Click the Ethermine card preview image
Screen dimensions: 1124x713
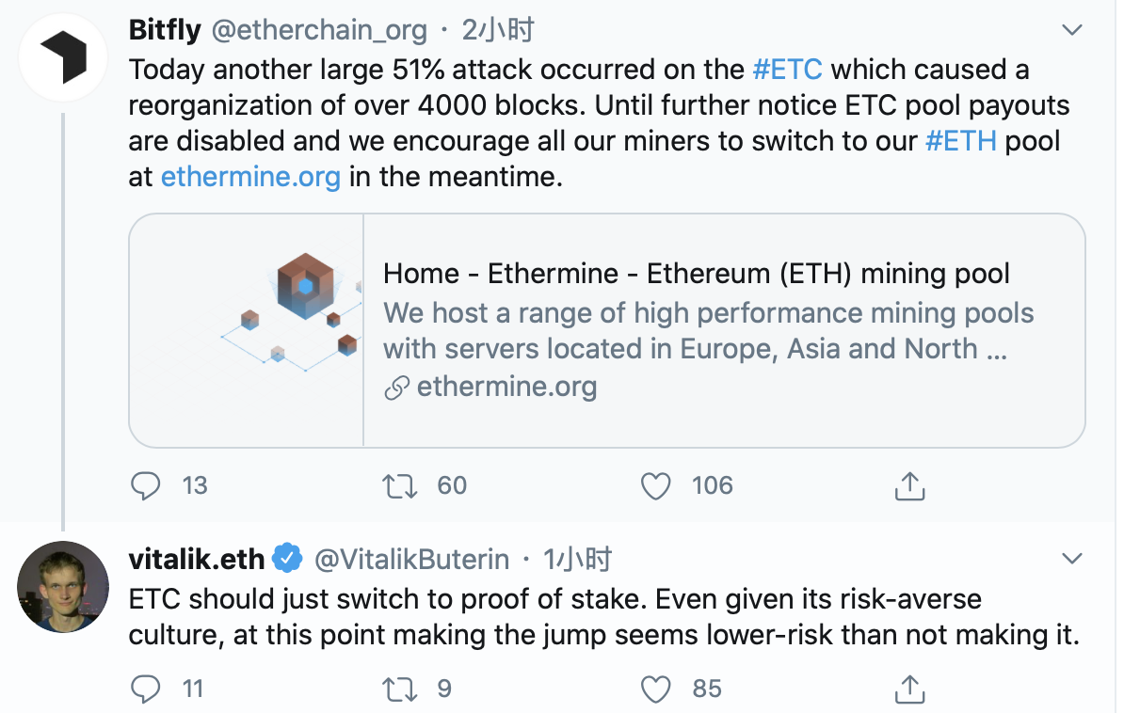[x=247, y=330]
